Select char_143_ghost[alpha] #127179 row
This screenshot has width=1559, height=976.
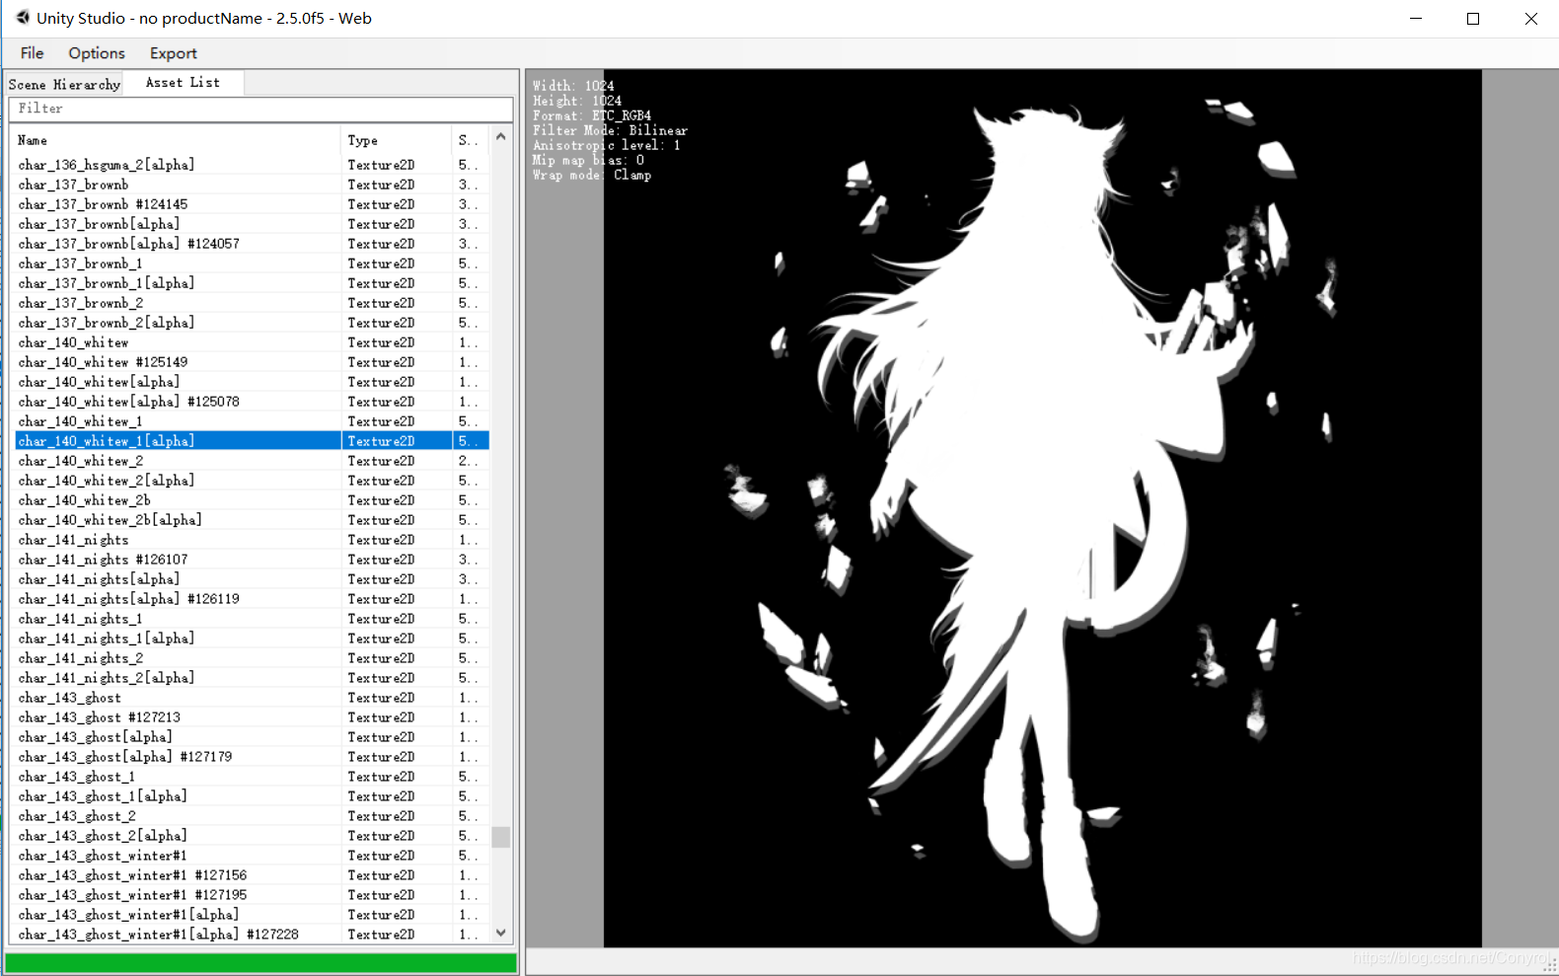click(x=252, y=757)
